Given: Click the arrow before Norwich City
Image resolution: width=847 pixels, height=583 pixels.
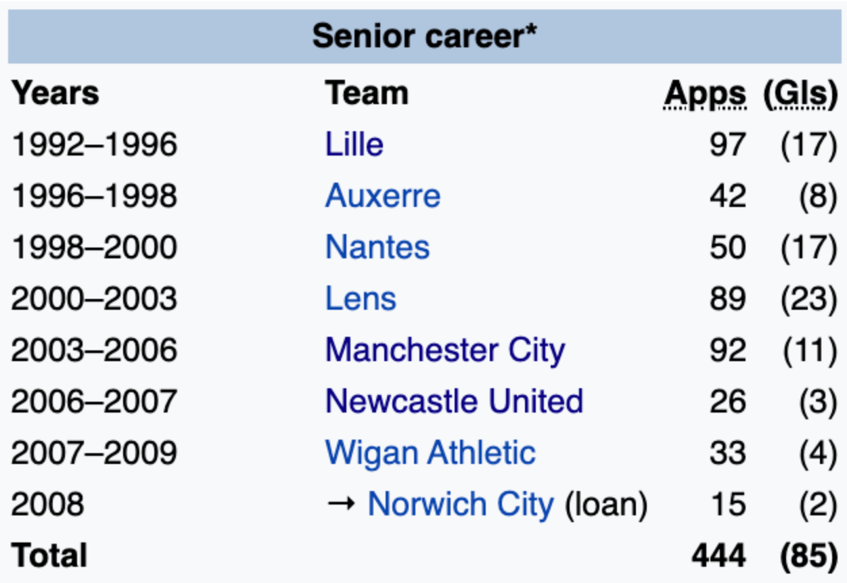Looking at the screenshot, I should coord(340,505).
